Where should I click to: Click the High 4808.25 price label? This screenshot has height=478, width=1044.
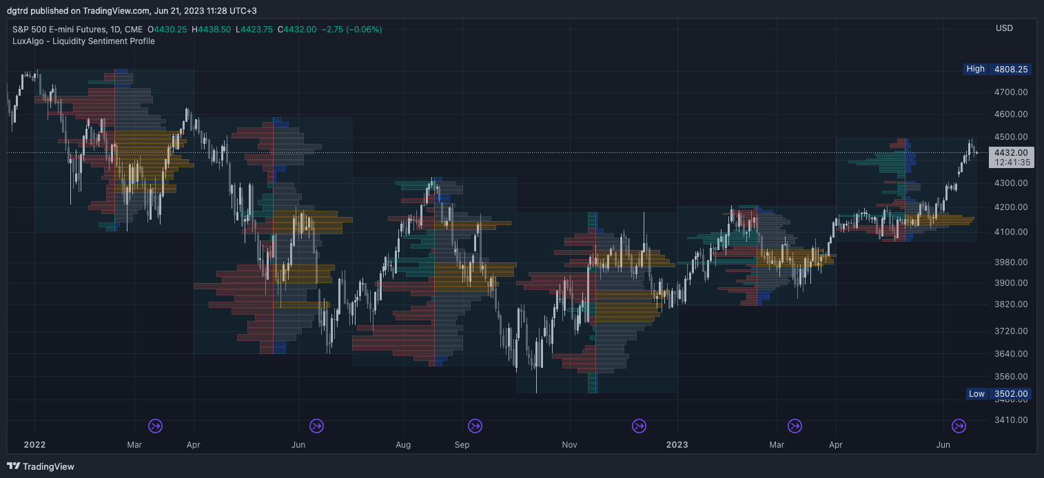click(997, 69)
